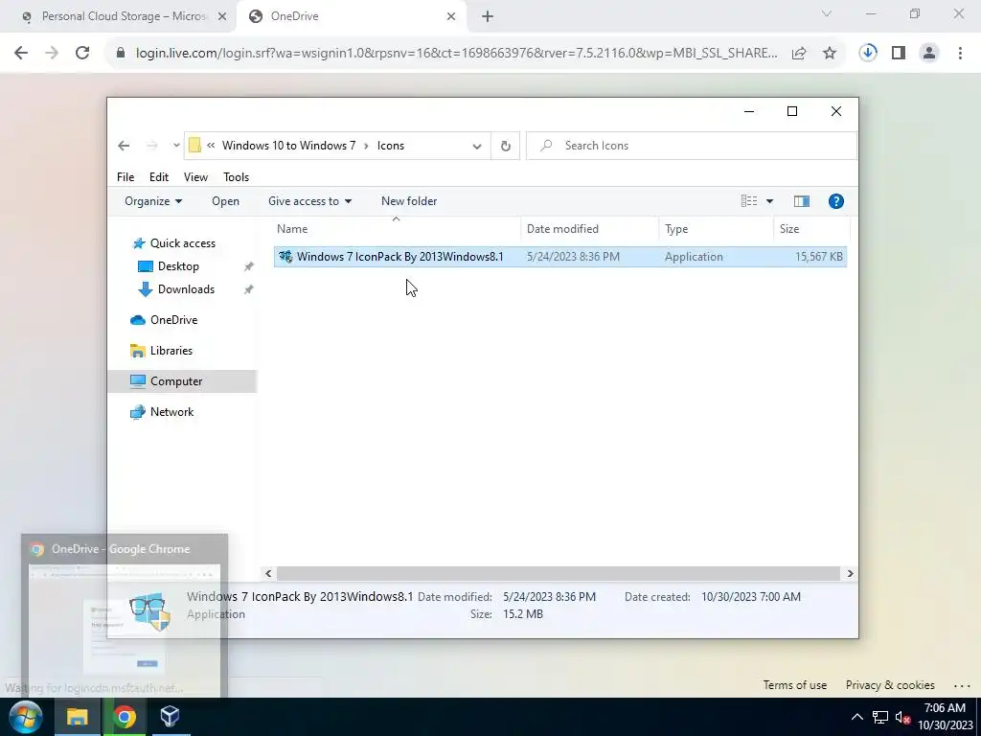Image resolution: width=981 pixels, height=736 pixels.
Task: Click Chrome back arrow
Action: [x=21, y=54]
